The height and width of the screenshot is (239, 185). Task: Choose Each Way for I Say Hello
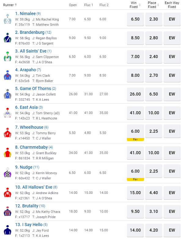(172, 230)
